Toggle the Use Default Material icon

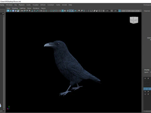point(65,11)
